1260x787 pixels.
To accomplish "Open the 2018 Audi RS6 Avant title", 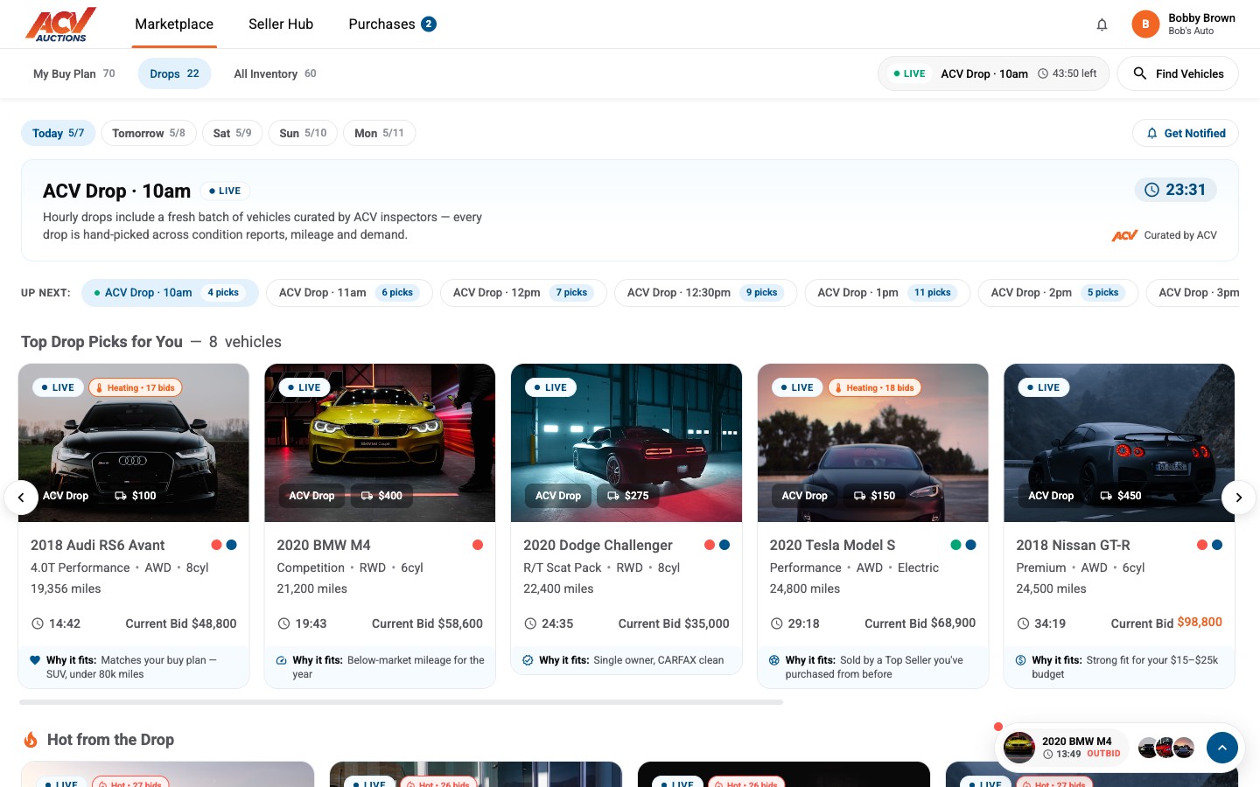I will [x=98, y=545].
